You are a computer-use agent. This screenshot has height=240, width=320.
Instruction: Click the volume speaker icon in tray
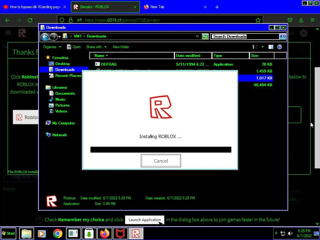click(290, 233)
